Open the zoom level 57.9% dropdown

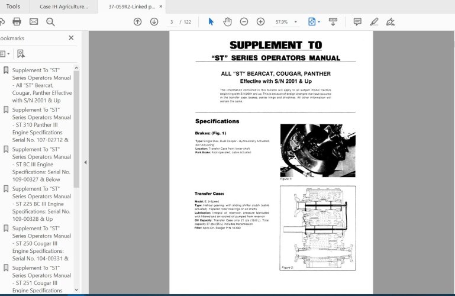coord(296,22)
